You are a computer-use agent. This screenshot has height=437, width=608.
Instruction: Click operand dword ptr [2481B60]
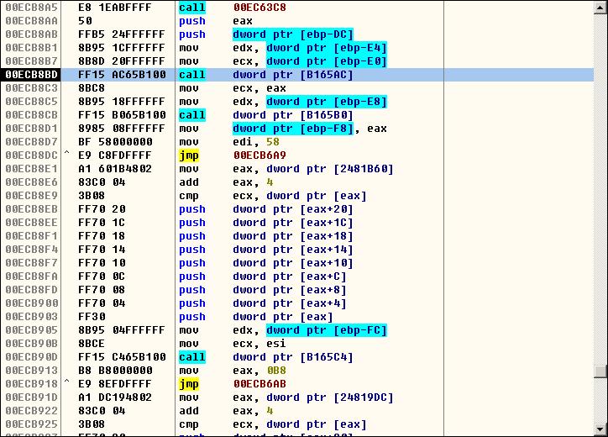pos(329,169)
